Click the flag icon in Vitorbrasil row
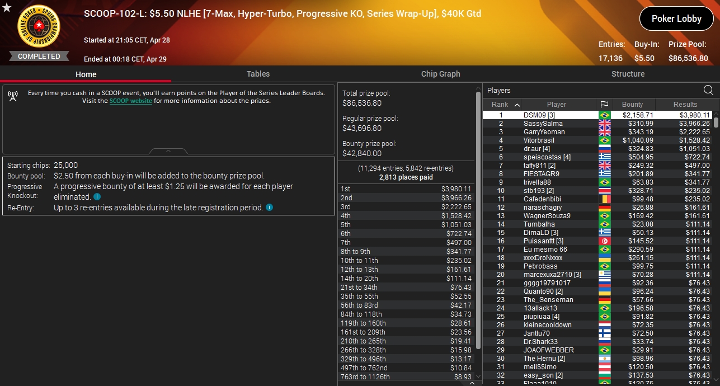This screenshot has width=720, height=386. click(604, 140)
